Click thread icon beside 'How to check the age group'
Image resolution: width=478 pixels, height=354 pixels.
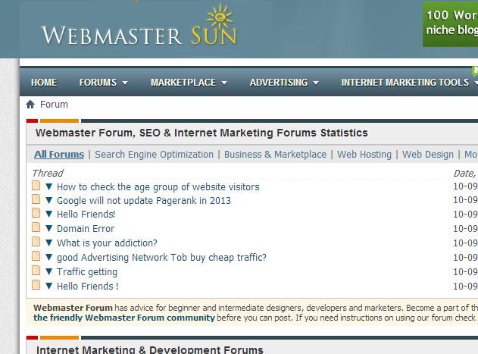36,186
